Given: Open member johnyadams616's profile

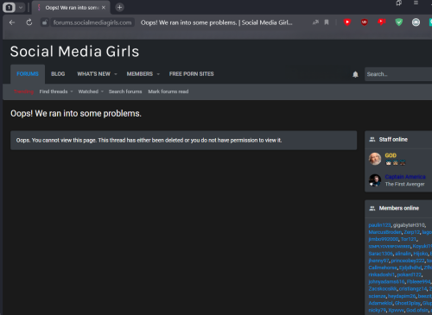Looking at the screenshot, I should tap(386, 281).
